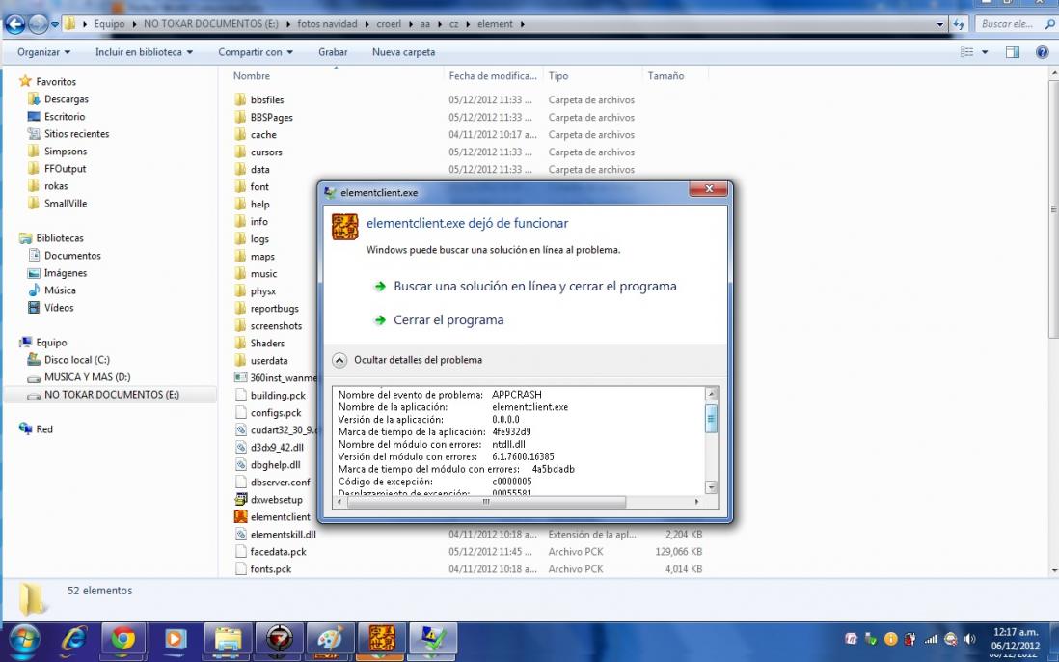Screen dimensions: 1059x662
Task: Navigate to the 'Equipo' breadcrumb segment
Action: click(109, 23)
